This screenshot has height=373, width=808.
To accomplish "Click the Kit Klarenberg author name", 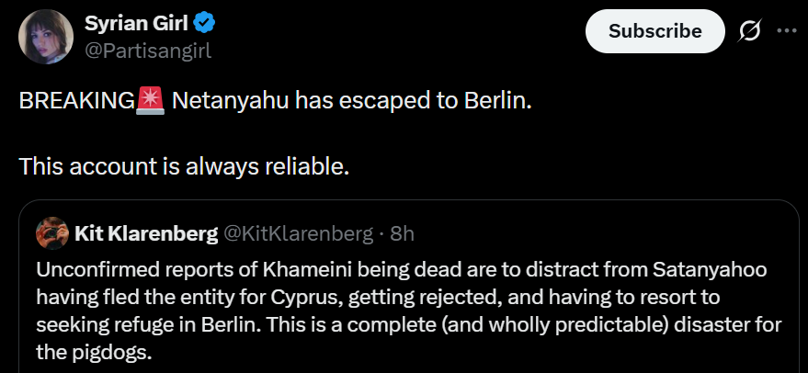I will point(147,233).
